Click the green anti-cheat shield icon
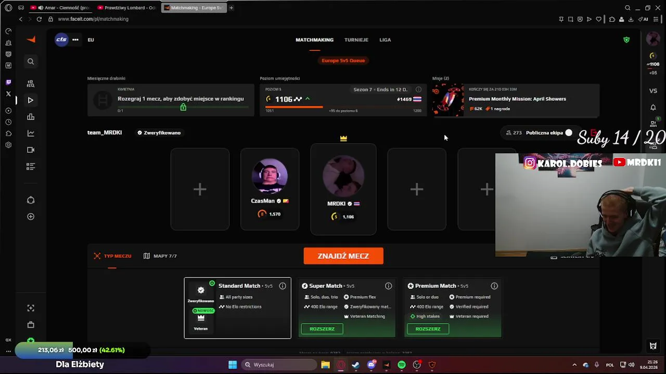This screenshot has height=374, width=666. (626, 39)
